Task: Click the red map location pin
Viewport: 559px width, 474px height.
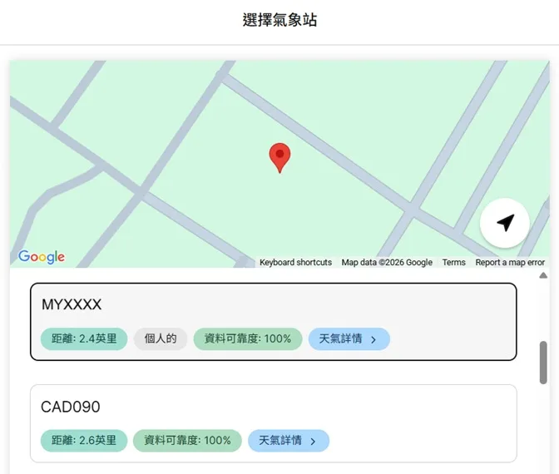Action: point(280,156)
